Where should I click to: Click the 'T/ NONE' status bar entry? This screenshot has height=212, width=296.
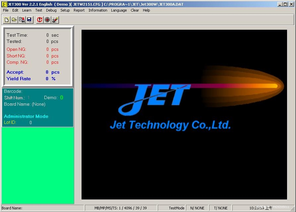220,208
